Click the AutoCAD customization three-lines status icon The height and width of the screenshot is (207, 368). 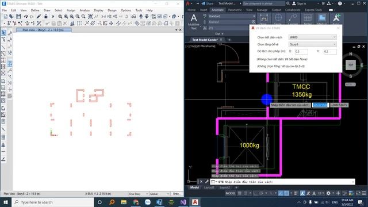click(x=364, y=193)
